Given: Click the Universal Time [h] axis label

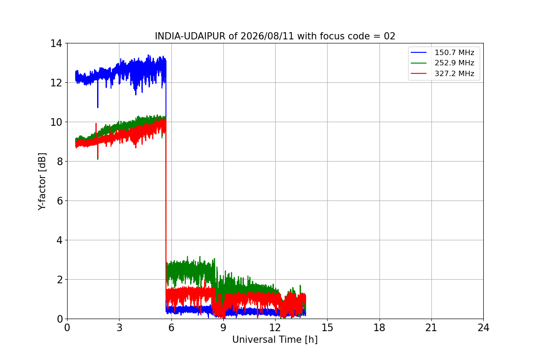Looking at the screenshot, I should point(275,340).
